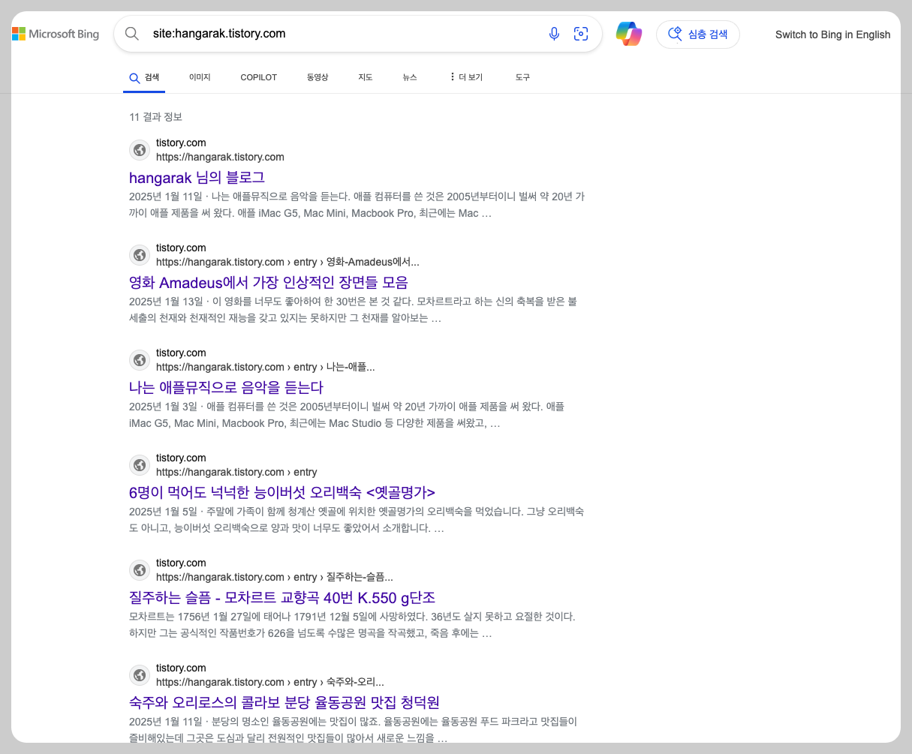Open the Copilot colorful icon
Viewport: 912px width, 754px height.
coord(629,34)
